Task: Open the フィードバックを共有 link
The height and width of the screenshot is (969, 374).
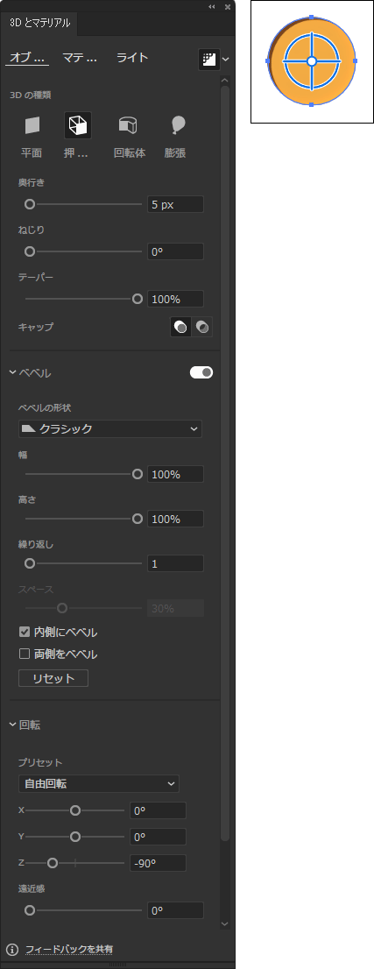Action: (69, 949)
